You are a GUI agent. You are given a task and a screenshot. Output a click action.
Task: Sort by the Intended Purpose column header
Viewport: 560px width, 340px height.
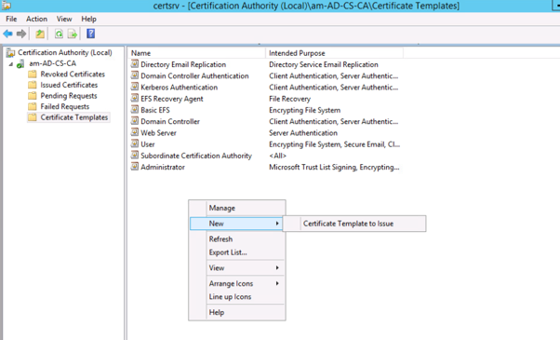334,53
